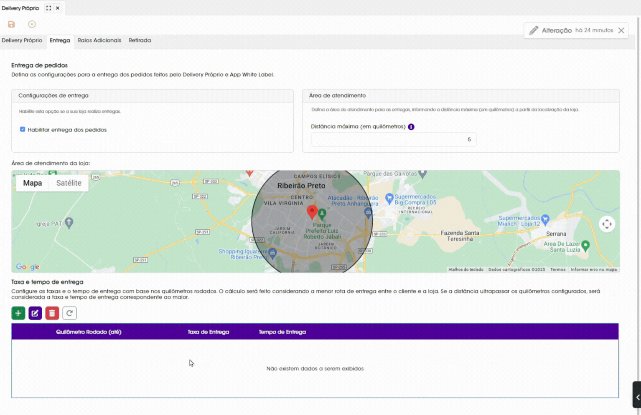The width and height of the screenshot is (641, 415).
Task: Close the Delivery Próprio window tab
Action: pos(58,8)
